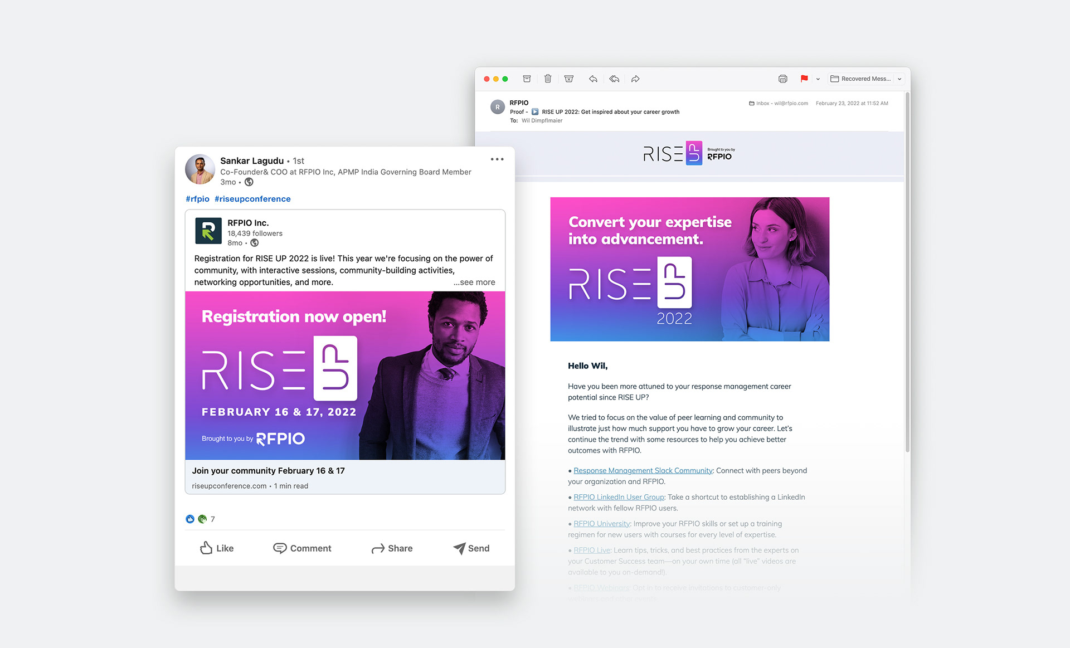Comment on the LinkedIn post
1070x648 pixels.
point(302,548)
